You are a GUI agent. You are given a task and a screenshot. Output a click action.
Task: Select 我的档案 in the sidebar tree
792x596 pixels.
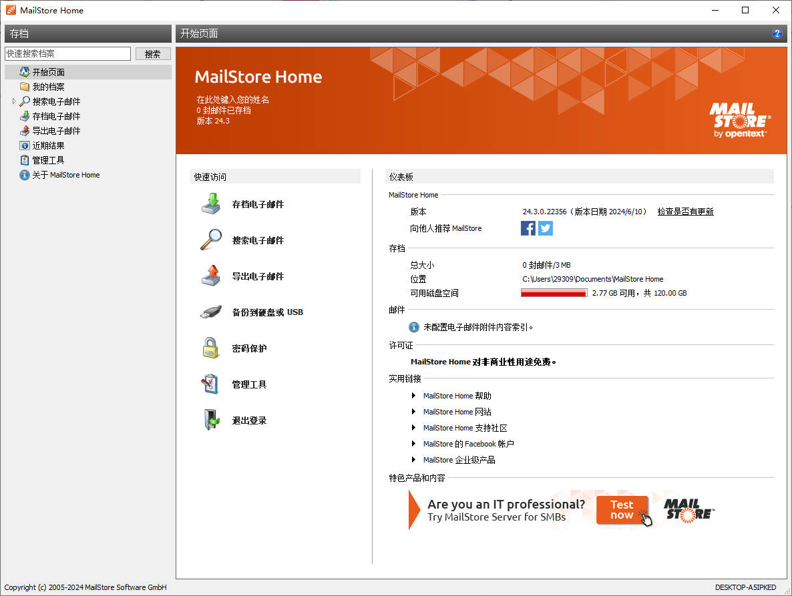click(x=48, y=86)
